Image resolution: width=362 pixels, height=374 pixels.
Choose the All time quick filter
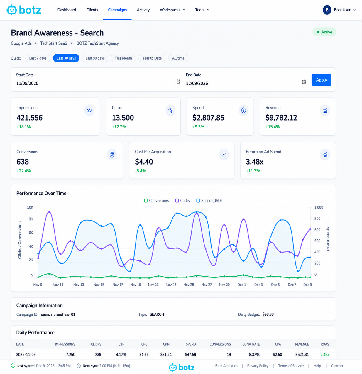click(178, 58)
